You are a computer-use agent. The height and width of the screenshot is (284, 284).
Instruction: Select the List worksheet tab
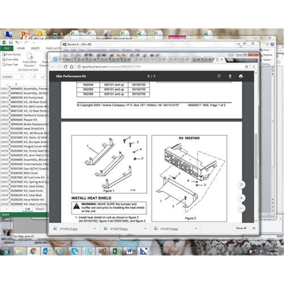pos(28,209)
